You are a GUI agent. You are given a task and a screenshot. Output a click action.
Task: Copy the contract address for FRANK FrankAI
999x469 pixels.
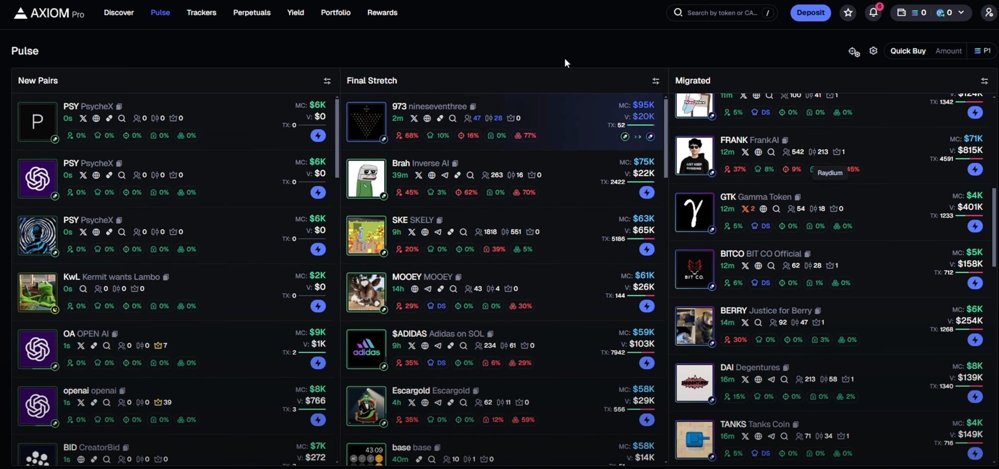click(x=785, y=140)
